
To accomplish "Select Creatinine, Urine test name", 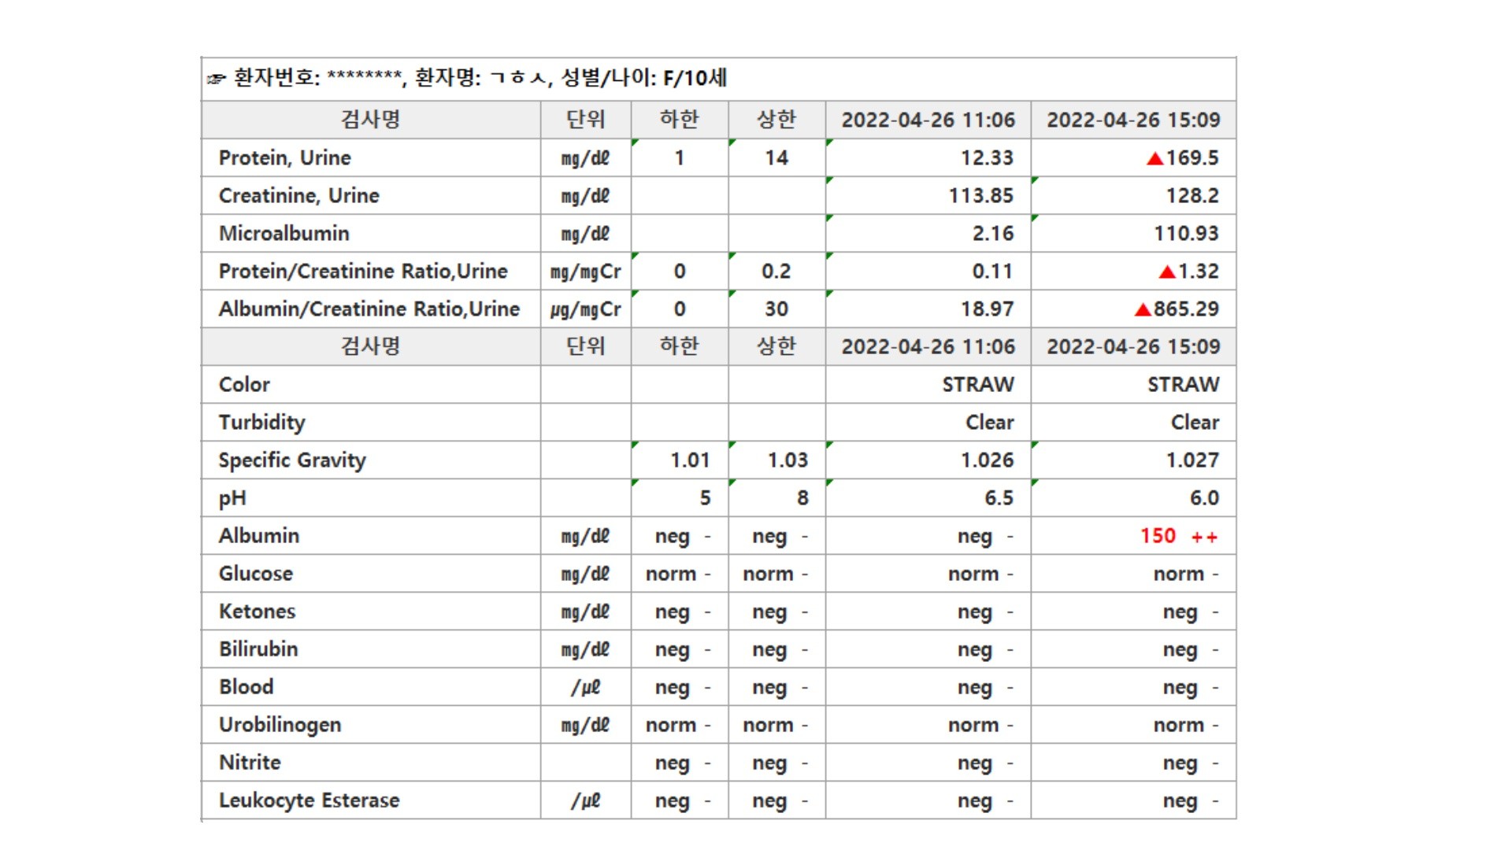I will pos(298,195).
